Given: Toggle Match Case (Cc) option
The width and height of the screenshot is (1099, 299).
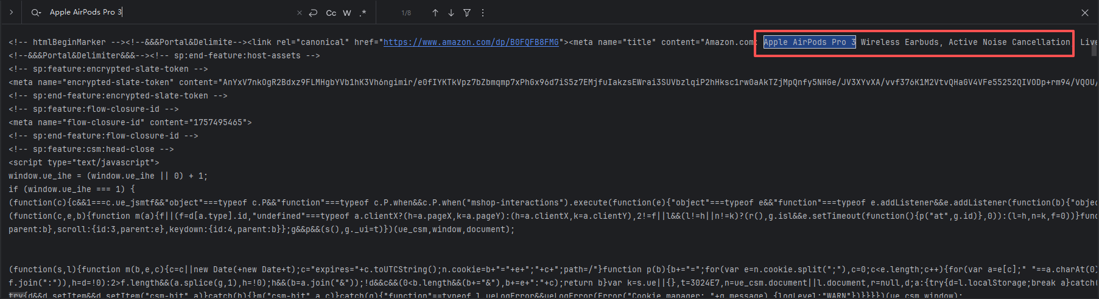Looking at the screenshot, I should pyautogui.click(x=331, y=13).
